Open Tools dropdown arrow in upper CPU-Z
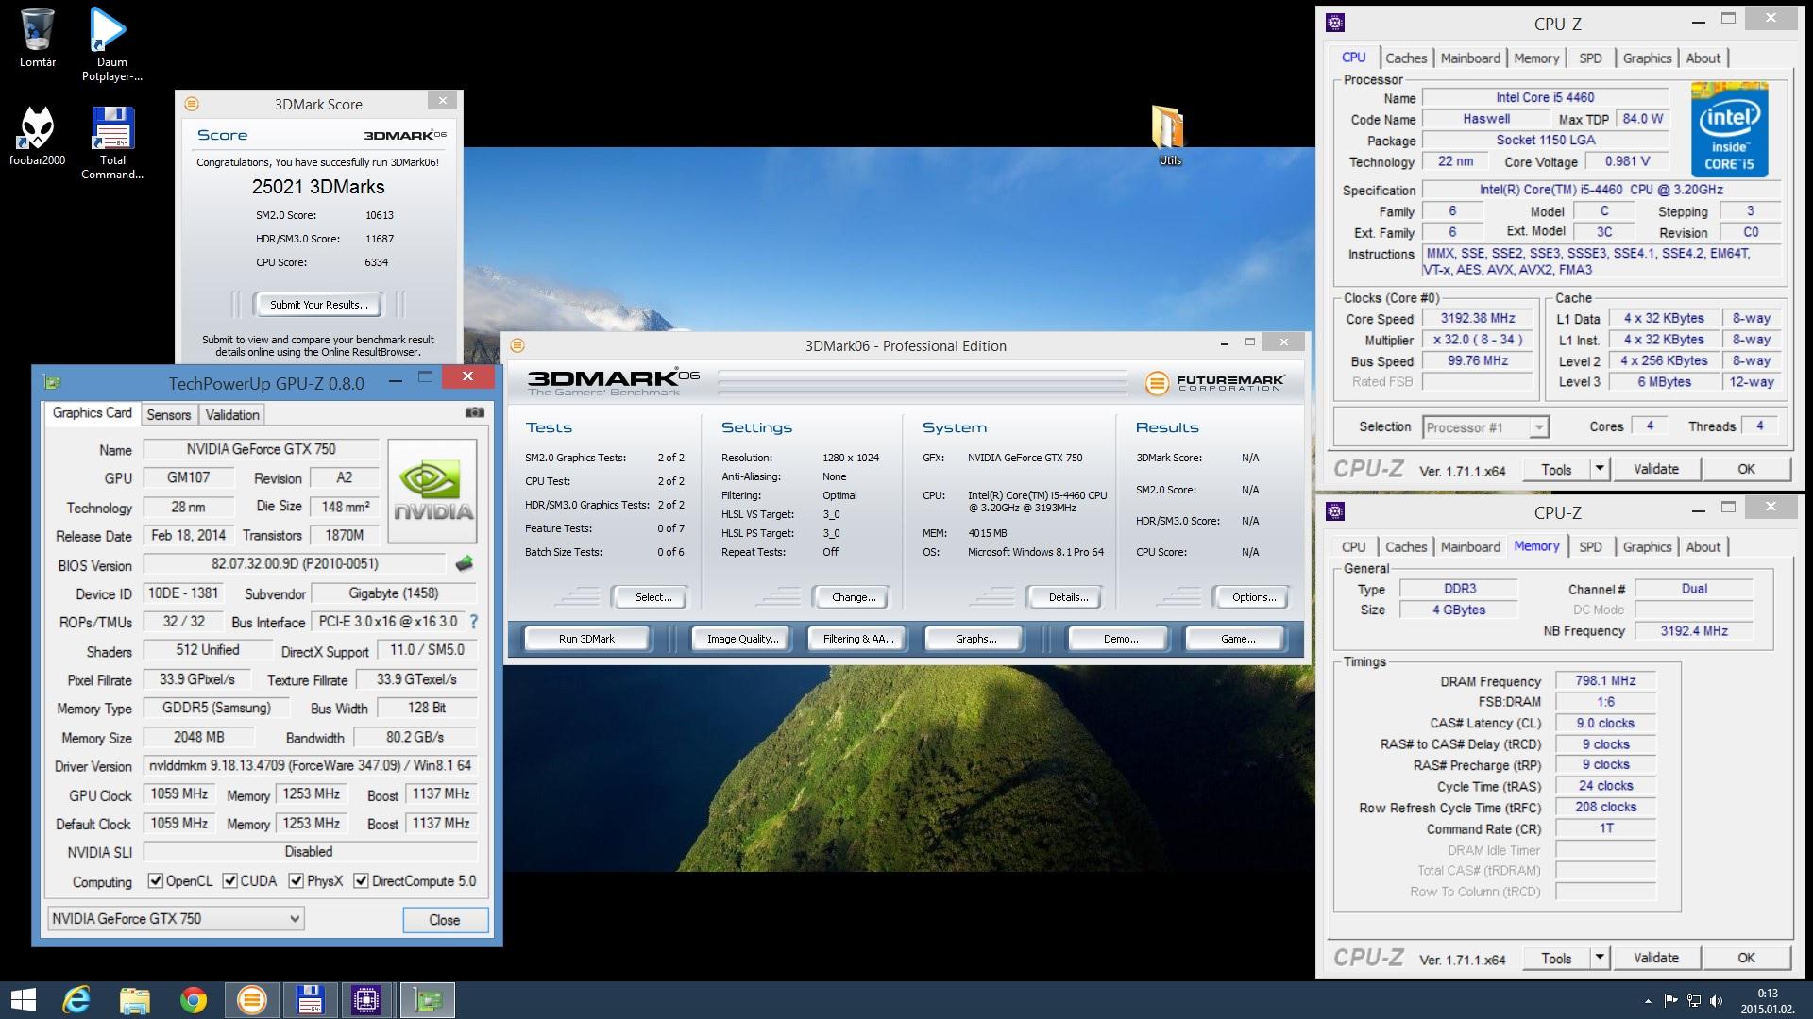 pyautogui.click(x=1599, y=469)
